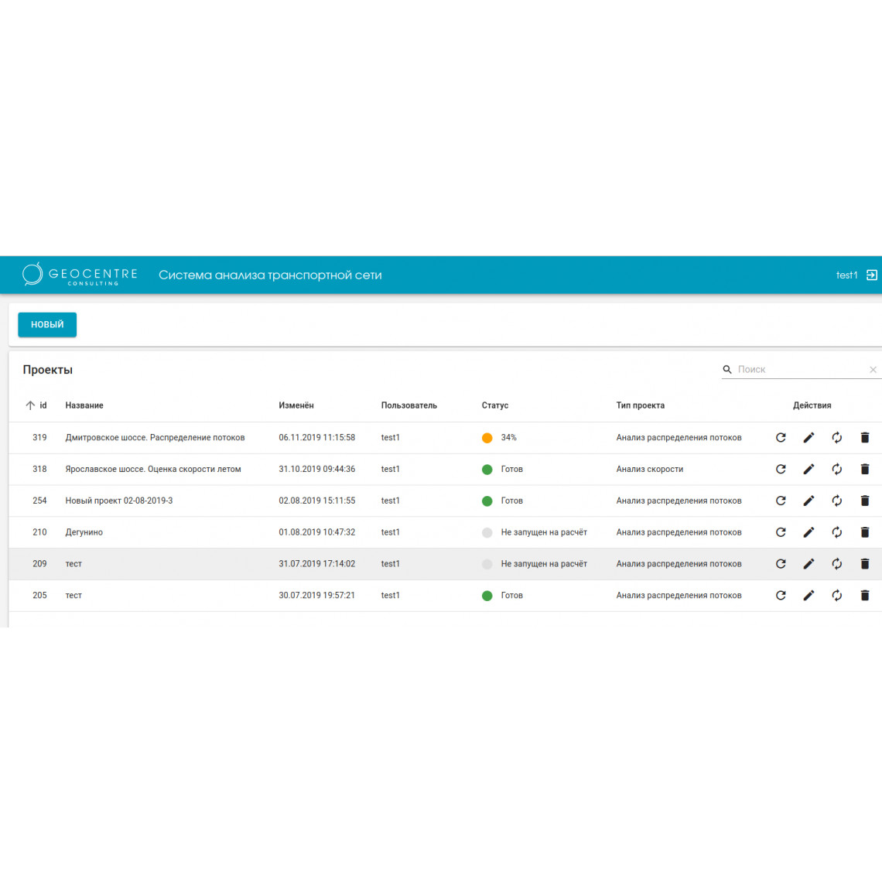The image size is (882, 882).
Task: Open the Дегунино project row
Action: click(x=445, y=532)
